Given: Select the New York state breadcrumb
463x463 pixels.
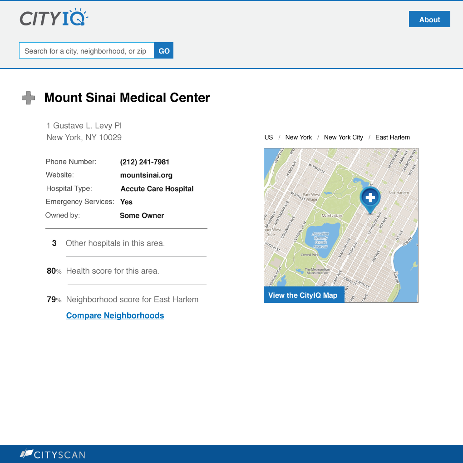Looking at the screenshot, I should point(299,138).
